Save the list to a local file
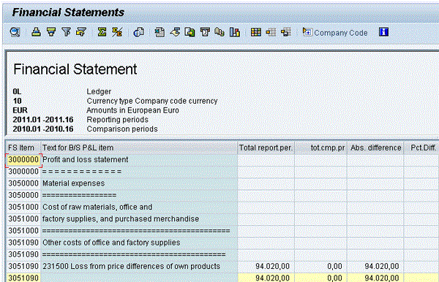This screenshot has height=282, width=439. pyautogui.click(x=190, y=32)
